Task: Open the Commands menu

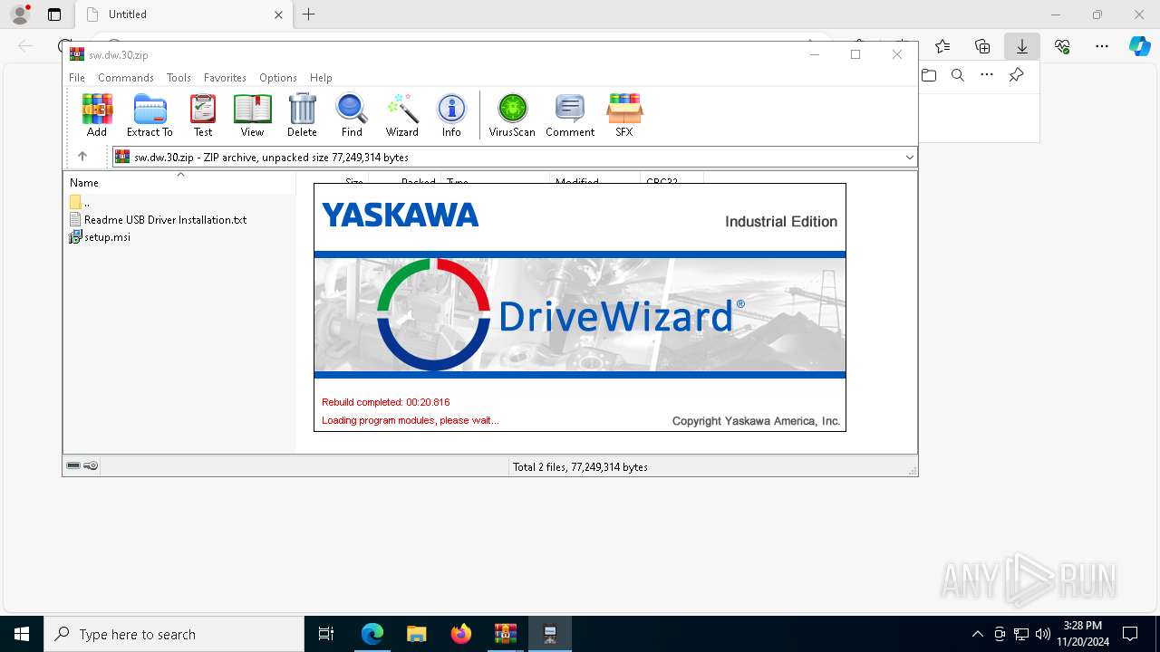Action: pyautogui.click(x=126, y=78)
